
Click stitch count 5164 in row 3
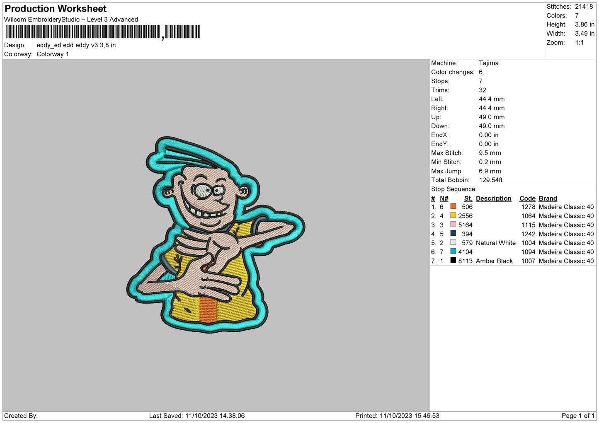coord(466,225)
